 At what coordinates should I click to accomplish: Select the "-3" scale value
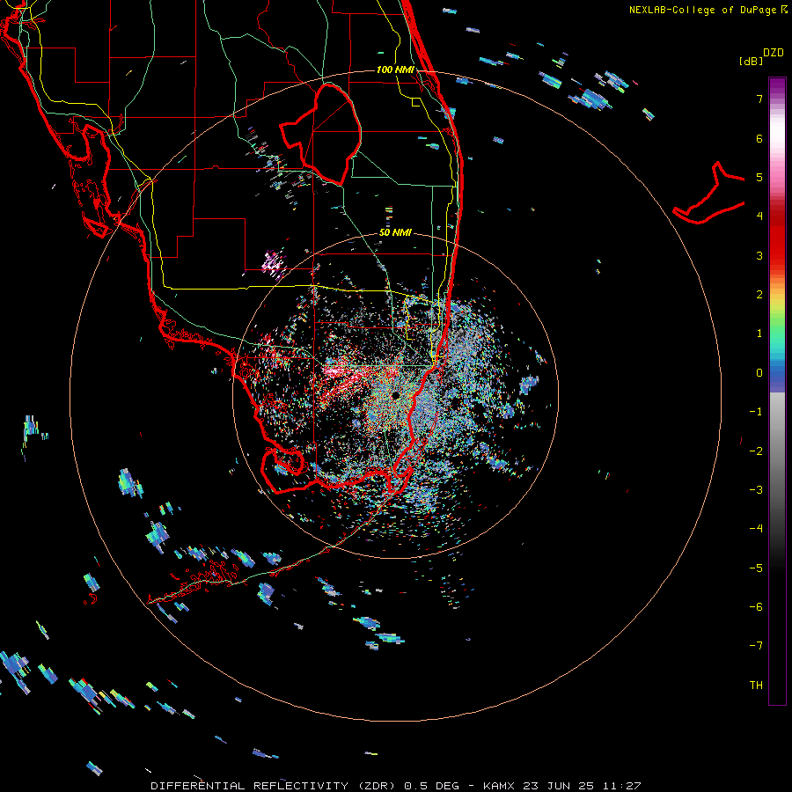click(x=756, y=489)
